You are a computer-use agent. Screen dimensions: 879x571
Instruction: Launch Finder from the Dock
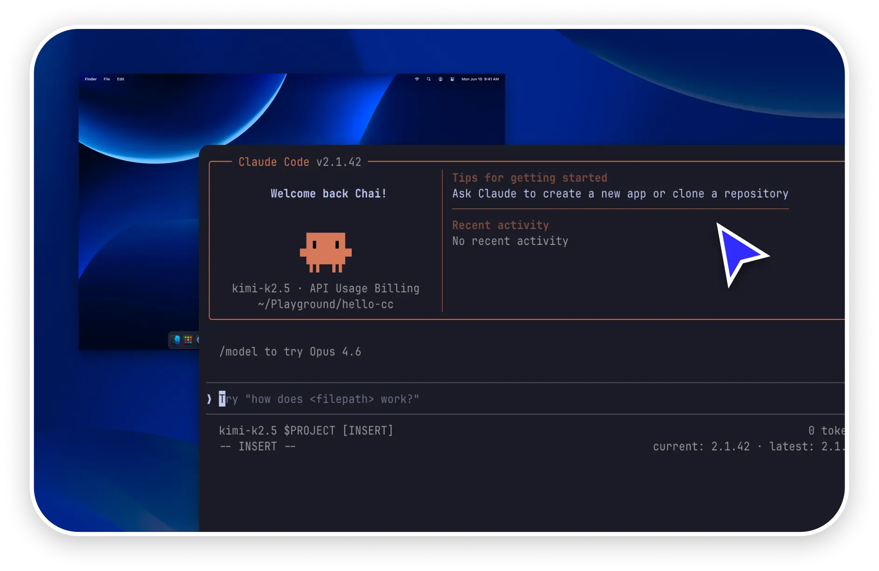[176, 340]
